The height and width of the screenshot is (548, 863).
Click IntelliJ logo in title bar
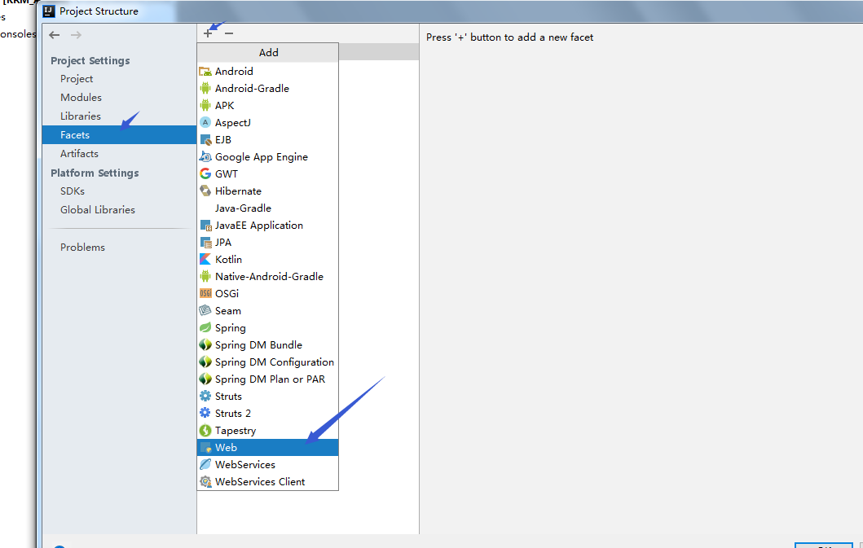49,11
